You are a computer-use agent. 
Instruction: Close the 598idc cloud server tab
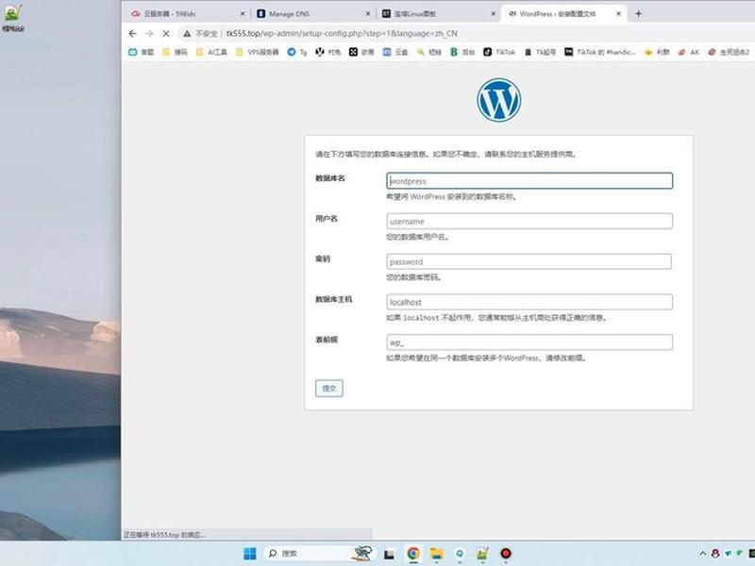pyautogui.click(x=243, y=14)
